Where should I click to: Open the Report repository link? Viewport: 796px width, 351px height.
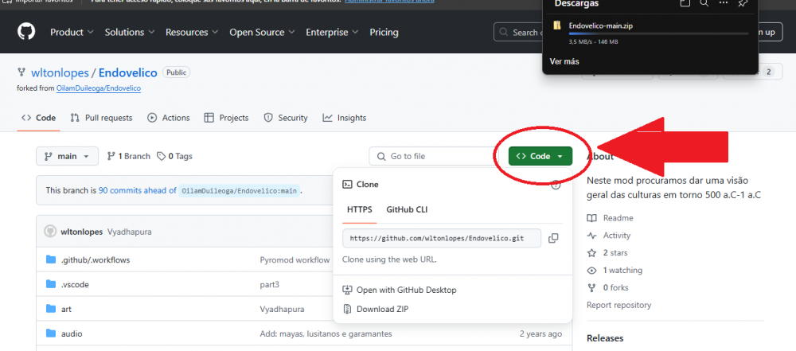coord(618,305)
